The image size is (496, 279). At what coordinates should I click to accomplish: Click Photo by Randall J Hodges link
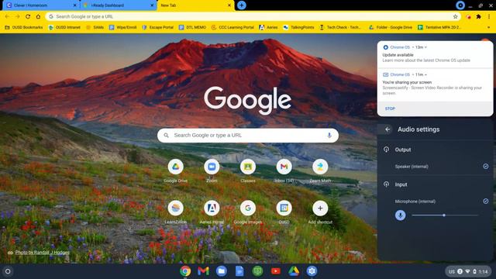pyautogui.click(x=42, y=253)
